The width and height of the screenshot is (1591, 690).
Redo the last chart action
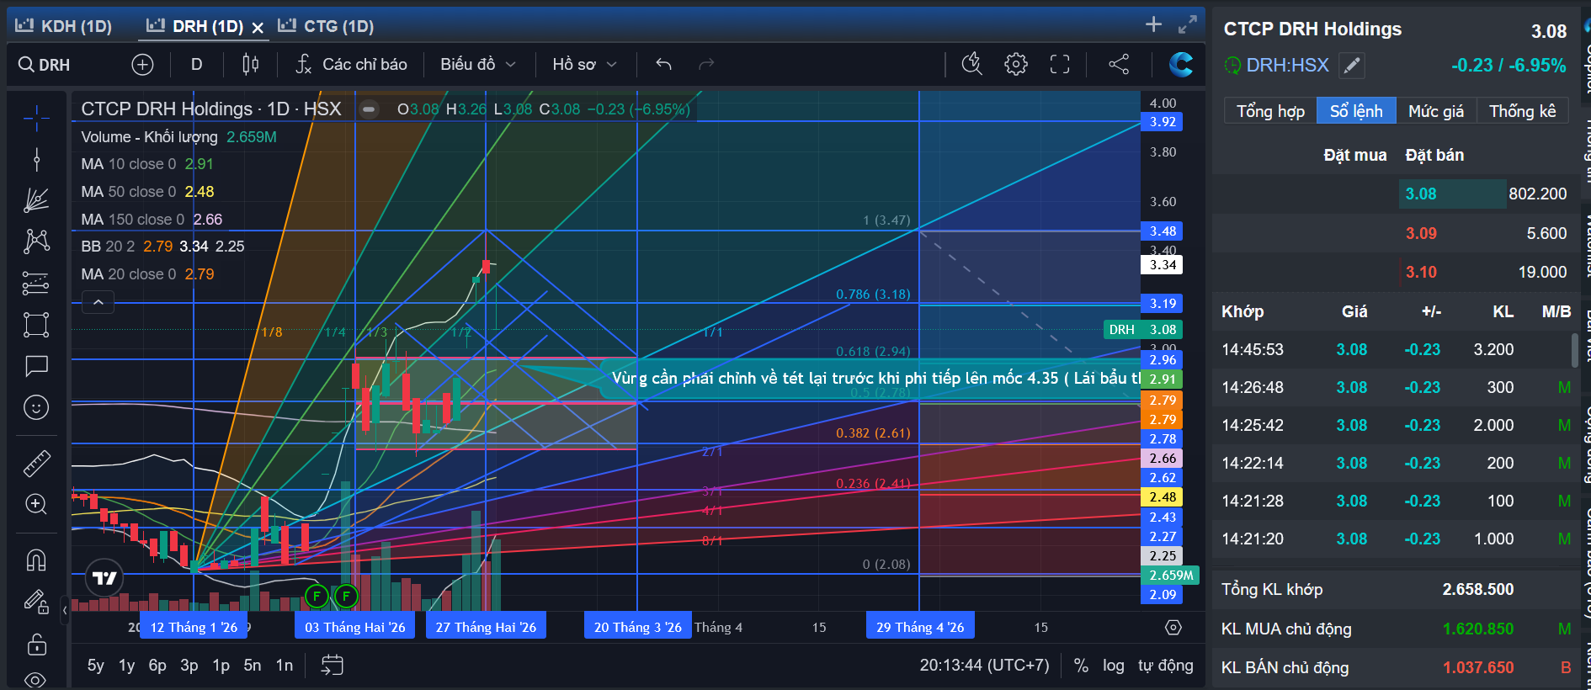(x=706, y=65)
